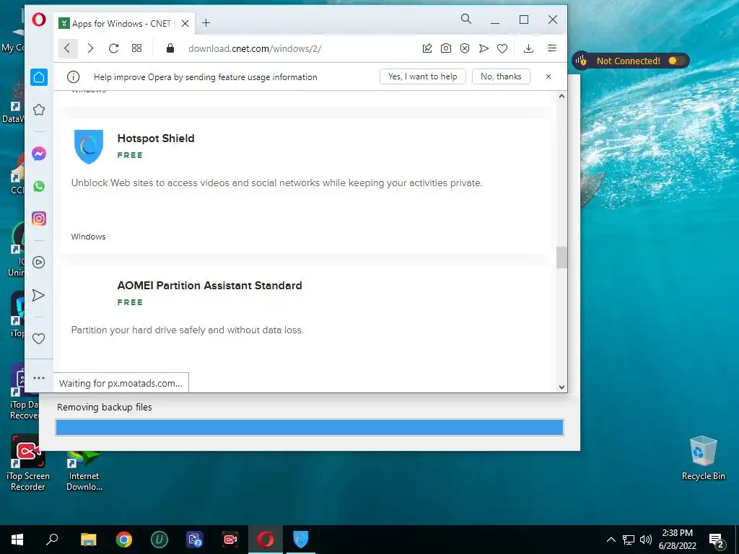
Task: Open the volume control tray icon
Action: [646, 540]
